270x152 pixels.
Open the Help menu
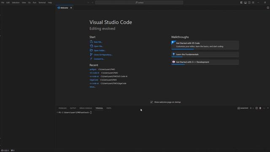(50, 3)
